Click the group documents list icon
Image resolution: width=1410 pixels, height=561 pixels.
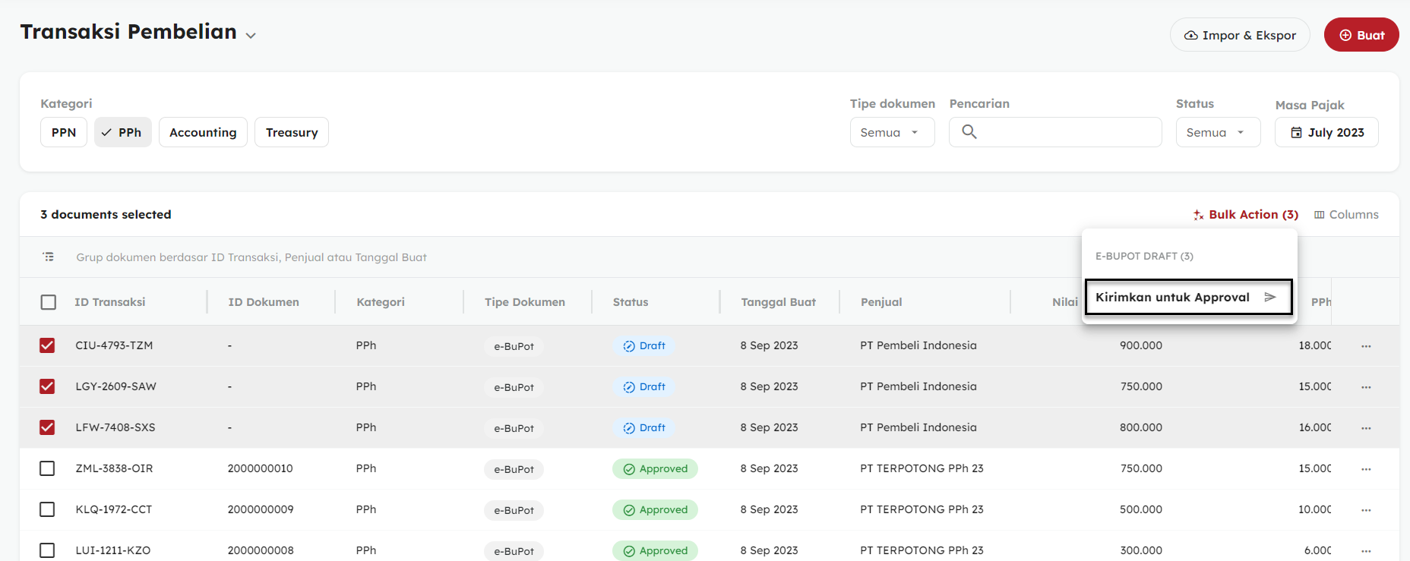49,257
